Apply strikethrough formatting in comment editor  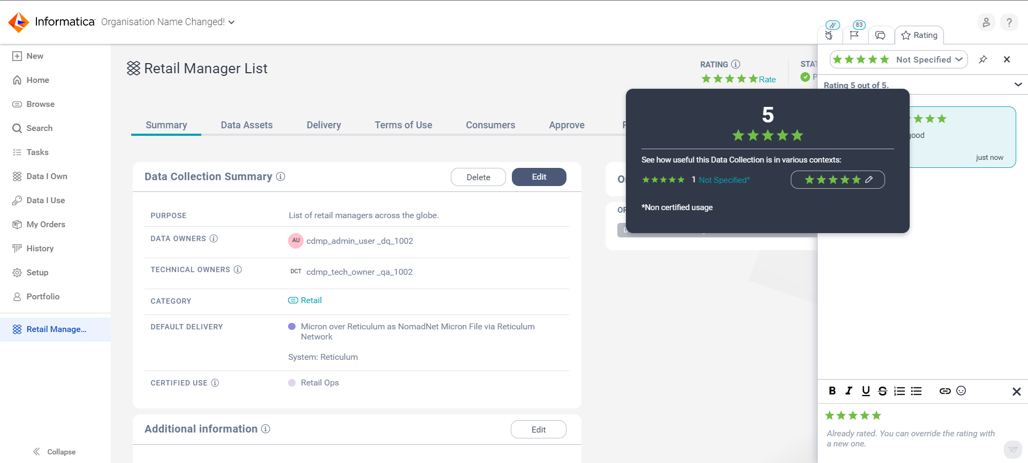click(x=882, y=391)
